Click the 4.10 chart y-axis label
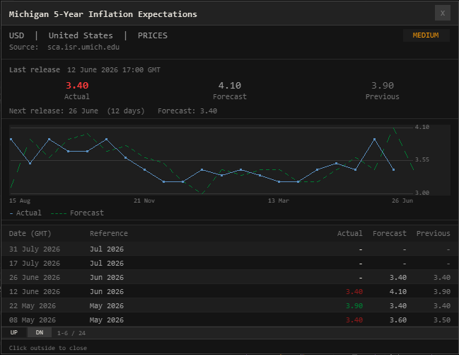The height and width of the screenshot is (355, 459). click(422, 127)
